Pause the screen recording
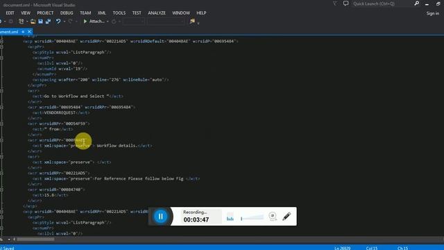The height and width of the screenshot is (250, 444). 160,217
